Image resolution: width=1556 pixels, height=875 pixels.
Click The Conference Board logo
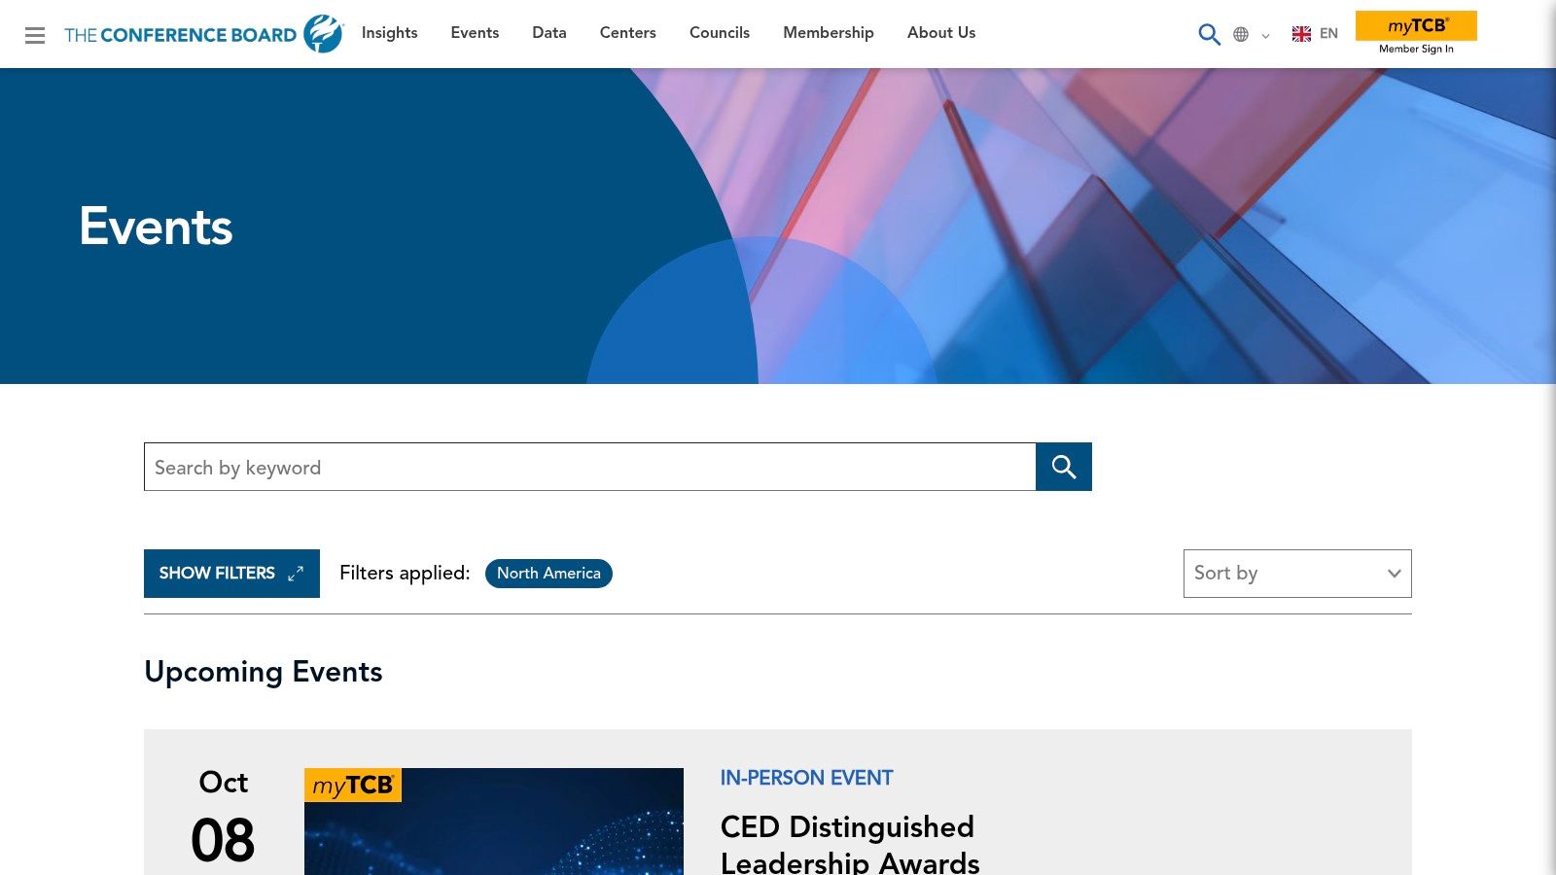[x=203, y=34]
